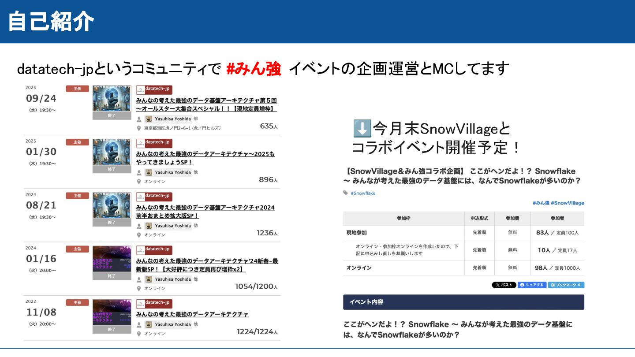
Task: Click the location pin icon beside 東京都港区虎ノ門
Action: 139,128
